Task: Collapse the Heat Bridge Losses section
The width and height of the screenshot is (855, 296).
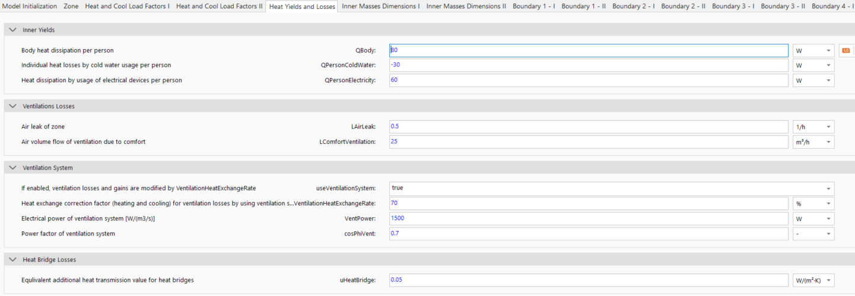Action: [x=13, y=259]
